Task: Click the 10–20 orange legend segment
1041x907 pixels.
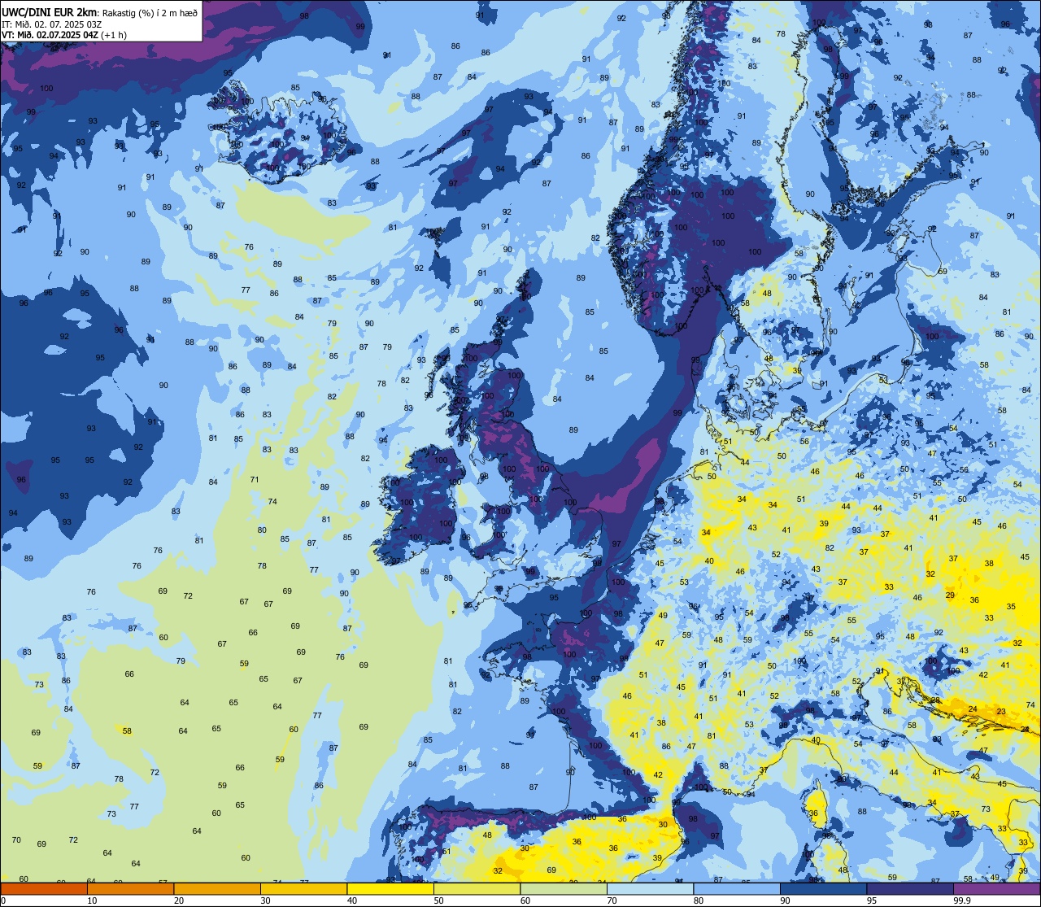Action: coord(130,889)
